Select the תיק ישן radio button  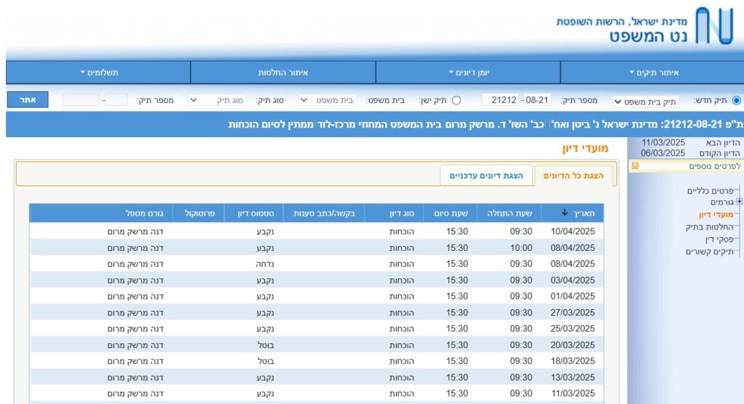[456, 100]
